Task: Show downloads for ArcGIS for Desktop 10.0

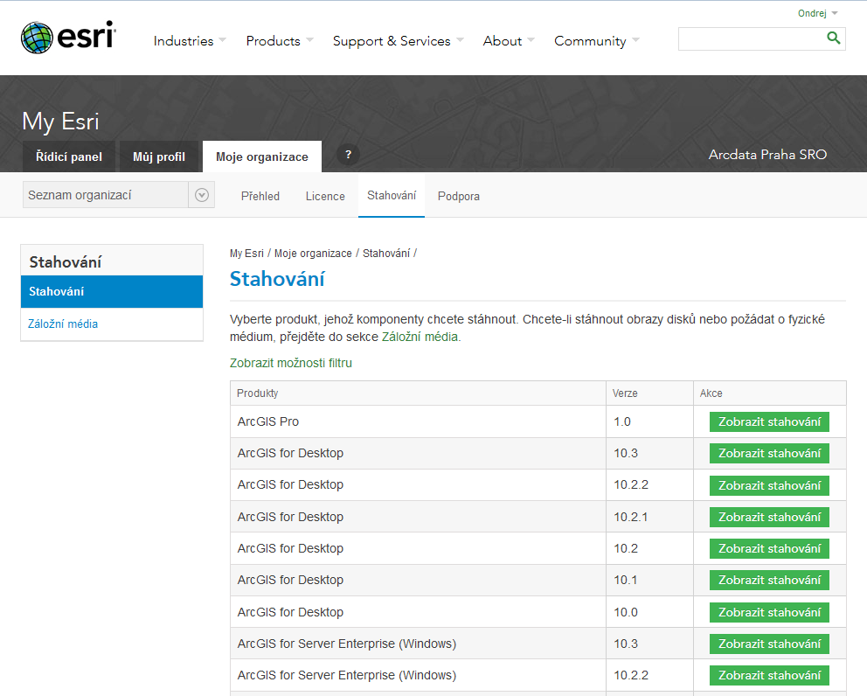Action: (x=769, y=612)
